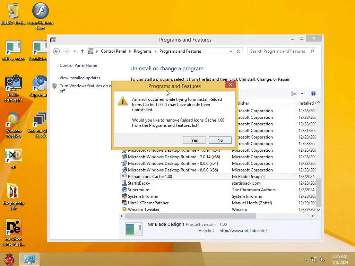Close the Programs and Features error dialog
This screenshot has width=355, height=266.
coord(230,85)
